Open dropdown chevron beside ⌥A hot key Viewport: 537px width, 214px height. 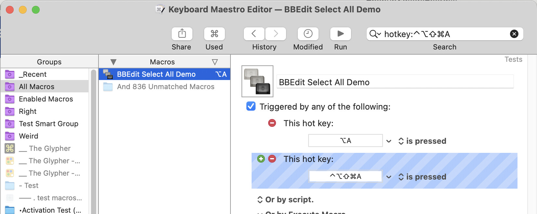pos(389,141)
